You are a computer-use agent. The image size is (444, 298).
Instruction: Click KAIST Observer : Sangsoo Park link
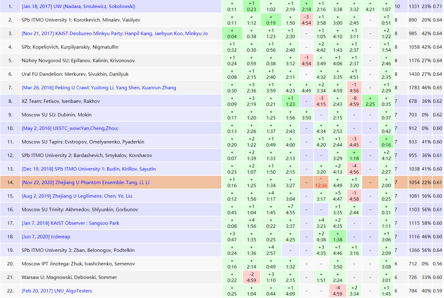70,223
